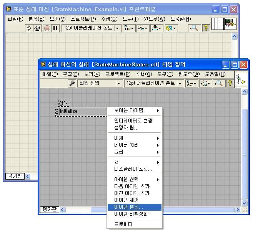The width and height of the screenshot is (253, 231).
Task: Open 도움말(H) menu in front panel window
Action: 181,19
